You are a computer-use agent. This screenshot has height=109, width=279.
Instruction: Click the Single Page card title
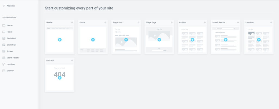click(151, 22)
